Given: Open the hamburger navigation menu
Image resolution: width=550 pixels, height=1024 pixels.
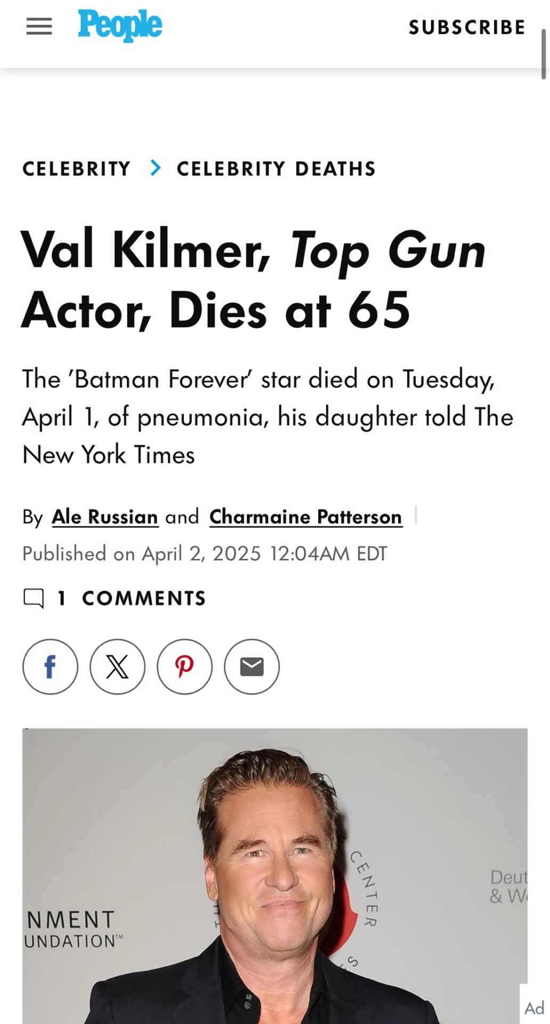Looking at the screenshot, I should pos(39,26).
